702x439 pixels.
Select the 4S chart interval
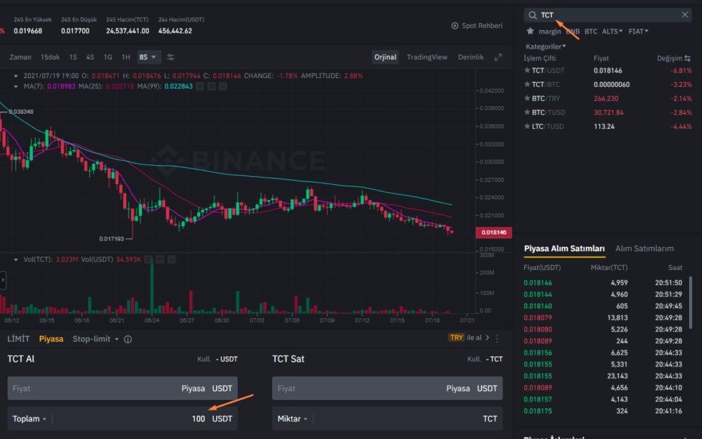pyautogui.click(x=90, y=58)
